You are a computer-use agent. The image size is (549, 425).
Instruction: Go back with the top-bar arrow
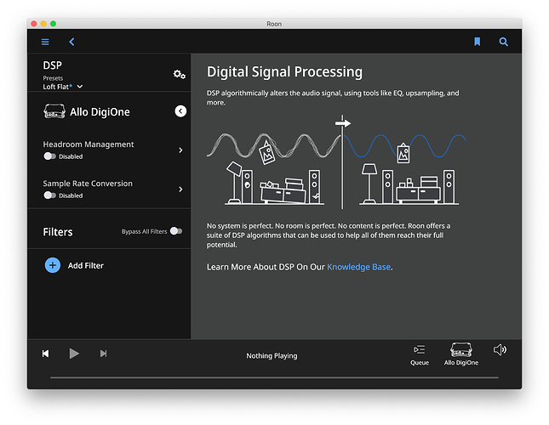coord(71,42)
